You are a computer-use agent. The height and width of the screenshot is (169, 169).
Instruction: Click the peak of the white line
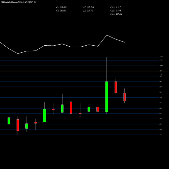pos(107,35)
